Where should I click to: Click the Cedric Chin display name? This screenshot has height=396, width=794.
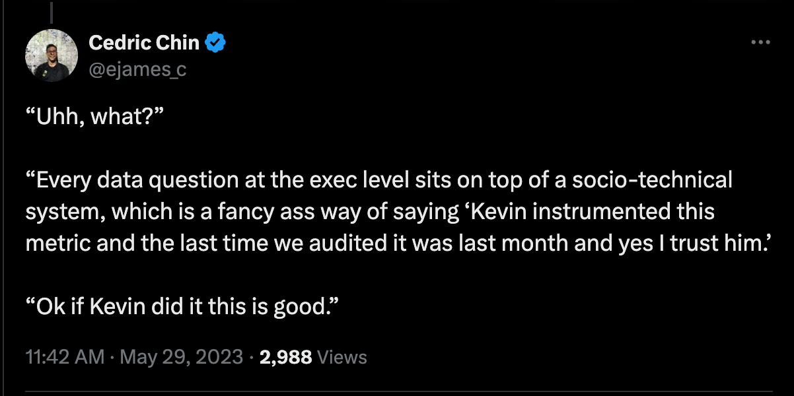point(143,44)
